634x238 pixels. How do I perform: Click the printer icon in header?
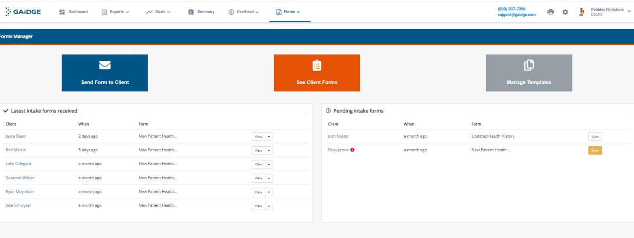pyautogui.click(x=551, y=12)
